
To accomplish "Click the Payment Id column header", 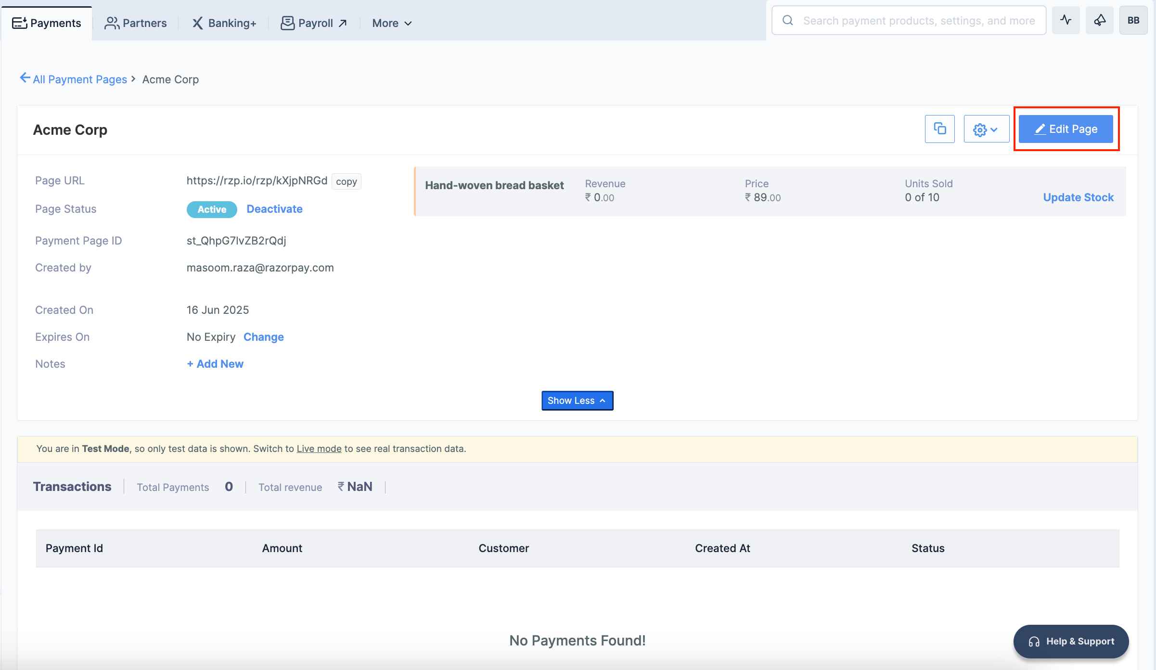I will pyautogui.click(x=74, y=548).
